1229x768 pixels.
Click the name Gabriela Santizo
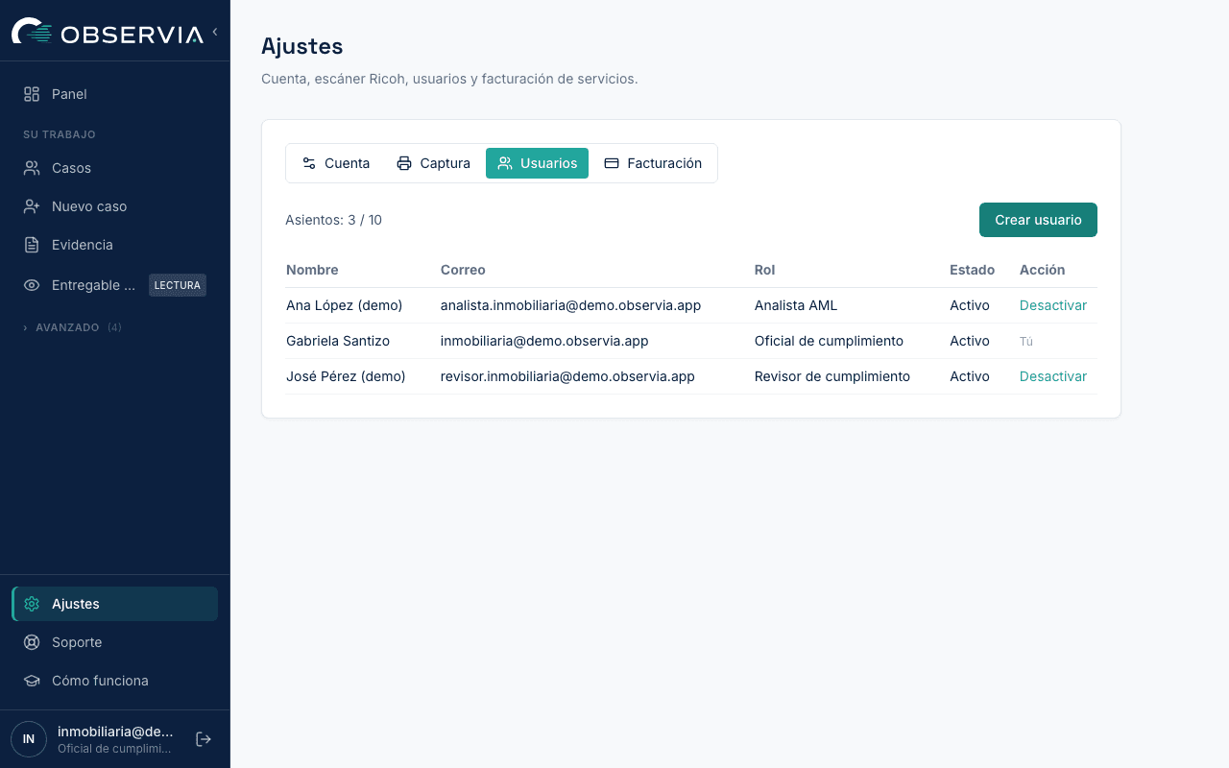tap(338, 341)
